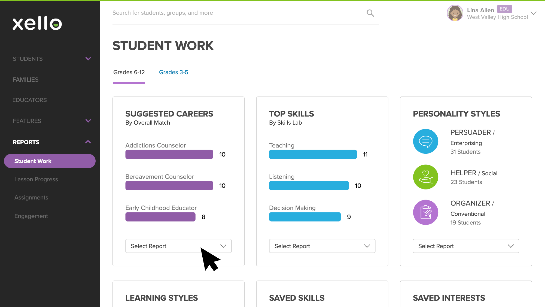Click the "31 Students" text
The width and height of the screenshot is (545, 307).
[x=465, y=152]
